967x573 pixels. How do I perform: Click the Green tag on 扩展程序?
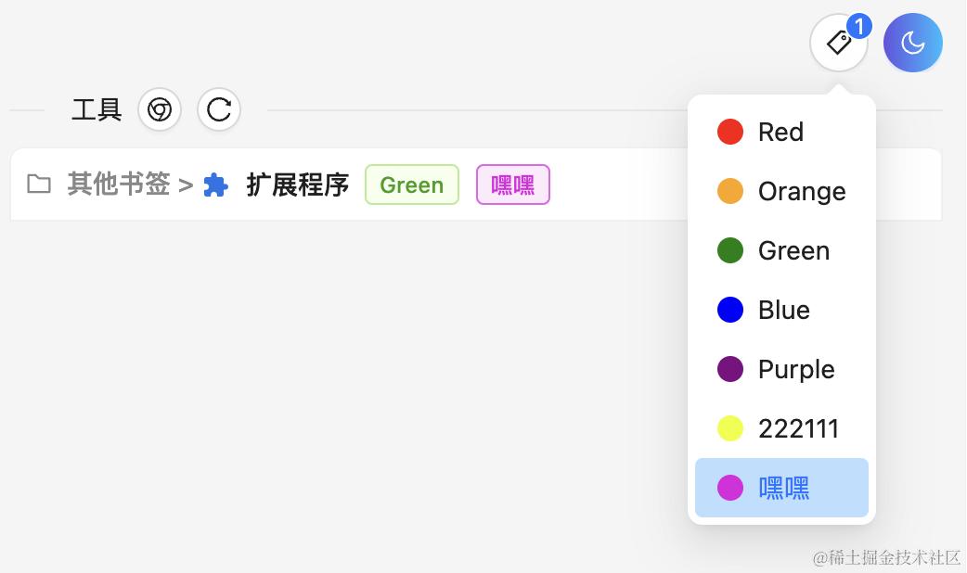(x=412, y=185)
